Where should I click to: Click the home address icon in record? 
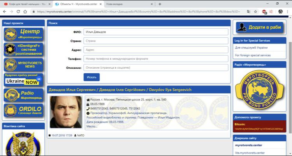click(x=88, y=100)
